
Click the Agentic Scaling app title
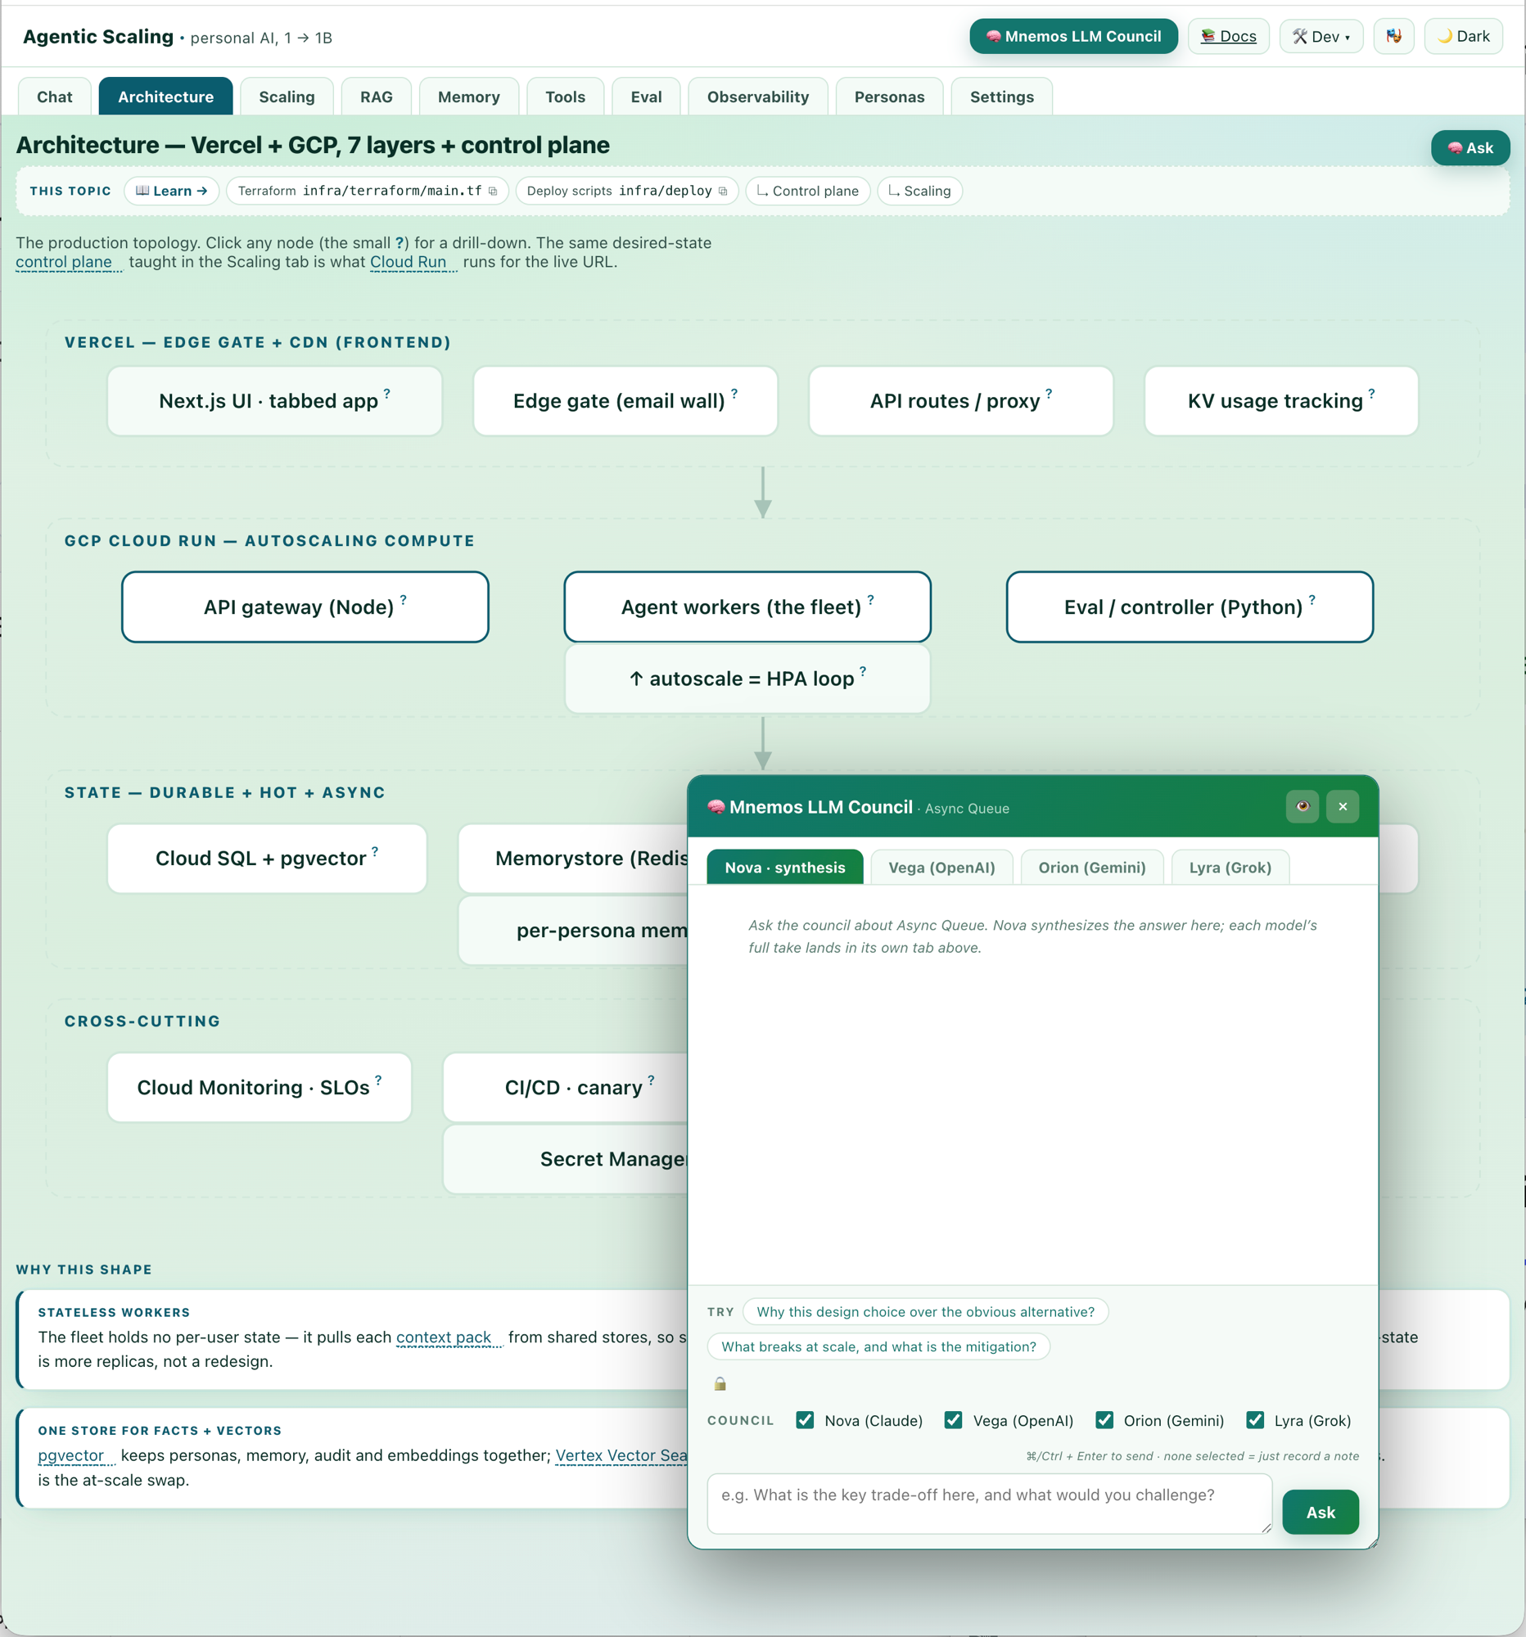[98, 36]
